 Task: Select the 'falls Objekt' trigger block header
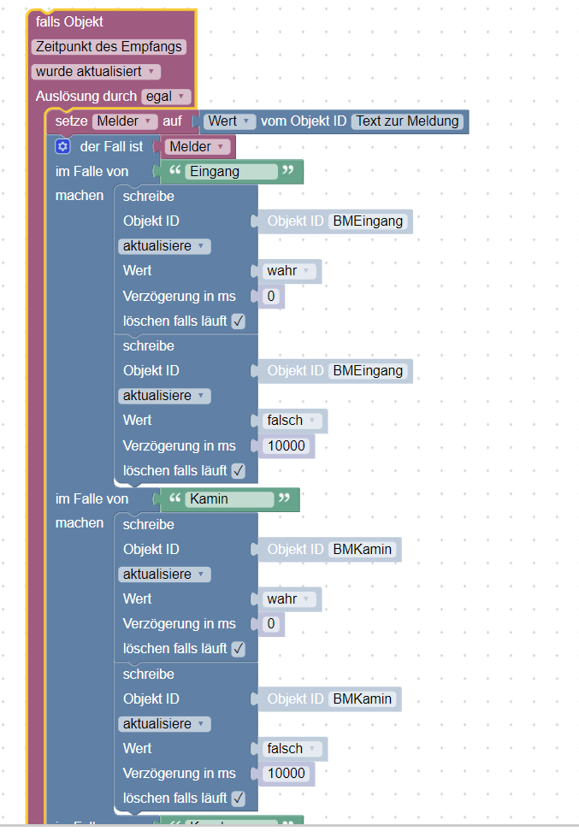click(69, 22)
